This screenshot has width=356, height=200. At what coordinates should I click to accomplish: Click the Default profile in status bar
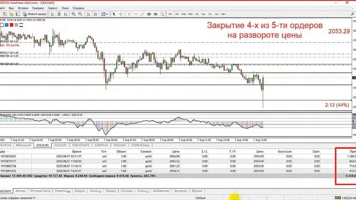pyautogui.click(x=200, y=198)
